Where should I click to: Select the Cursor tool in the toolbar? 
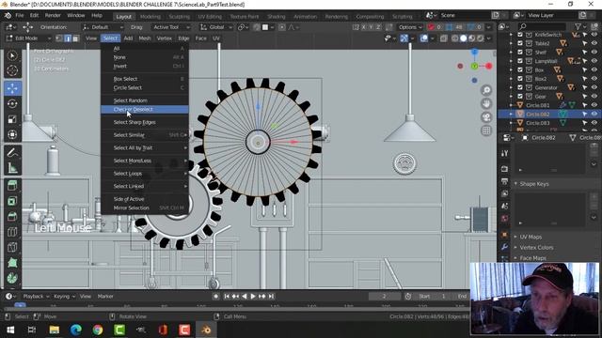(x=12, y=71)
